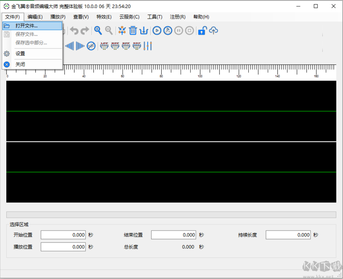Open the 特效(E) effects menu

click(104, 17)
